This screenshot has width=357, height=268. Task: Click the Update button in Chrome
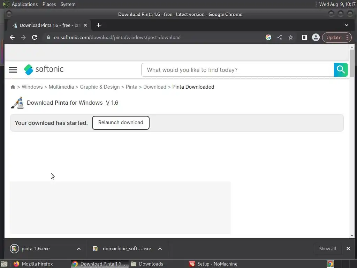pos(334,37)
